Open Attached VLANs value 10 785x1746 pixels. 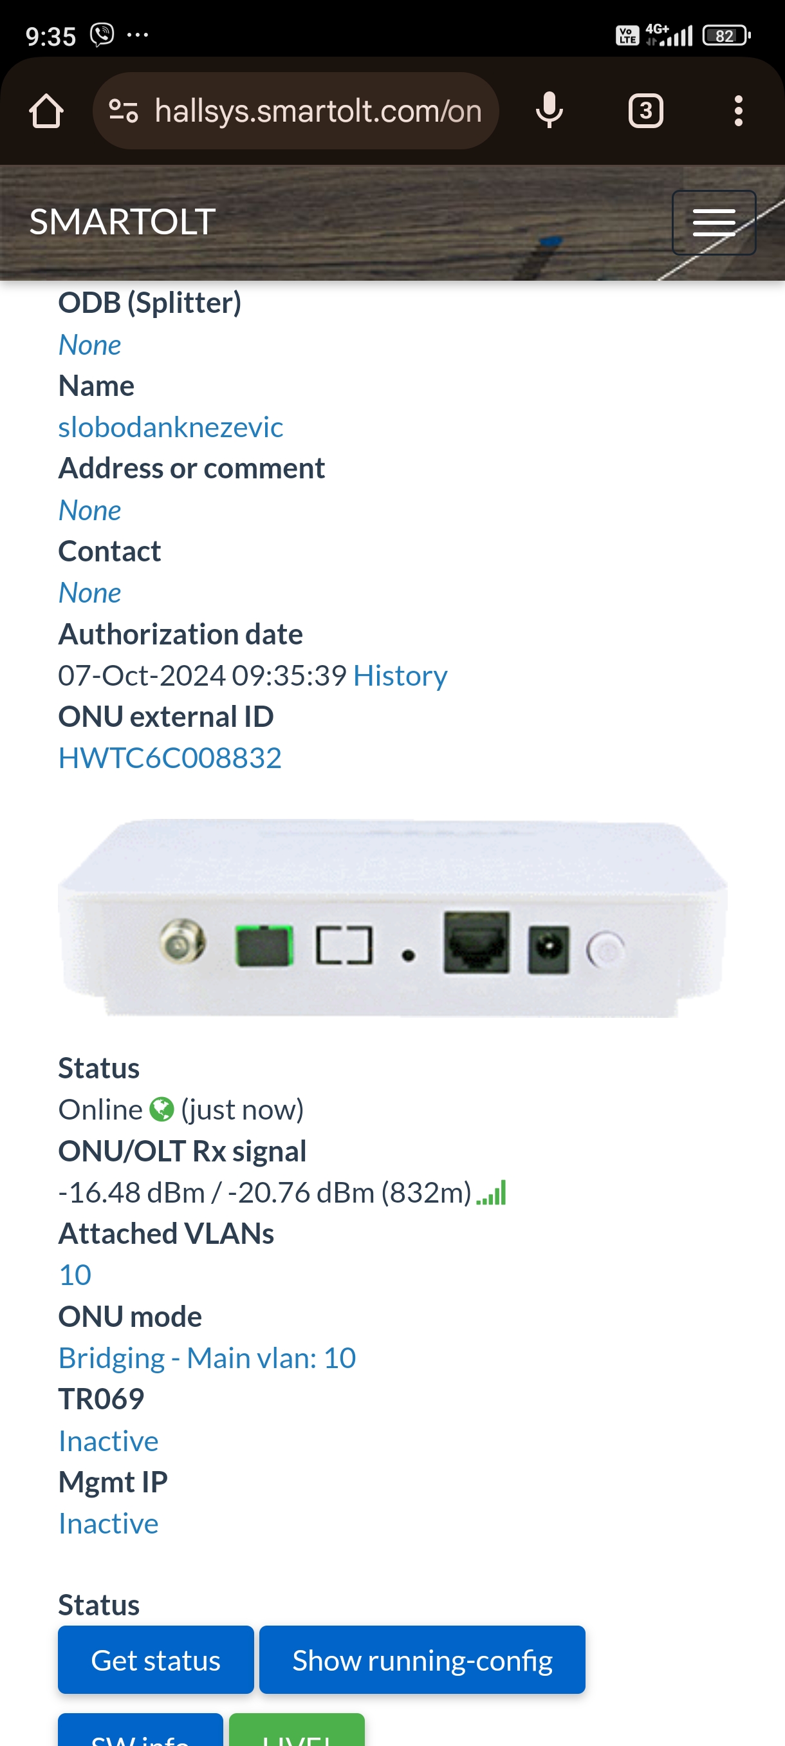pyautogui.click(x=75, y=1275)
